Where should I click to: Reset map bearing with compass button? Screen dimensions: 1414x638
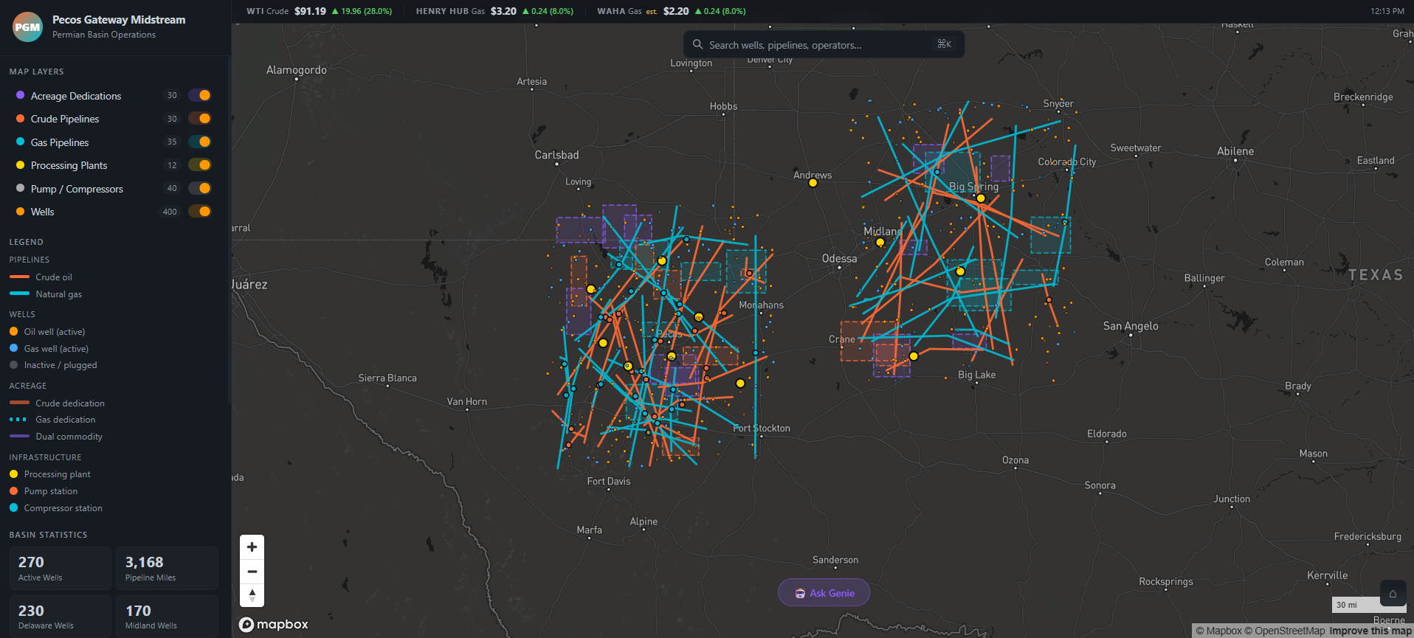pos(252,595)
